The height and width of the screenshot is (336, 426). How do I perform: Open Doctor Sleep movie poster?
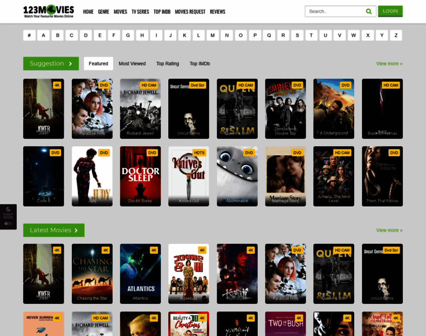click(141, 176)
